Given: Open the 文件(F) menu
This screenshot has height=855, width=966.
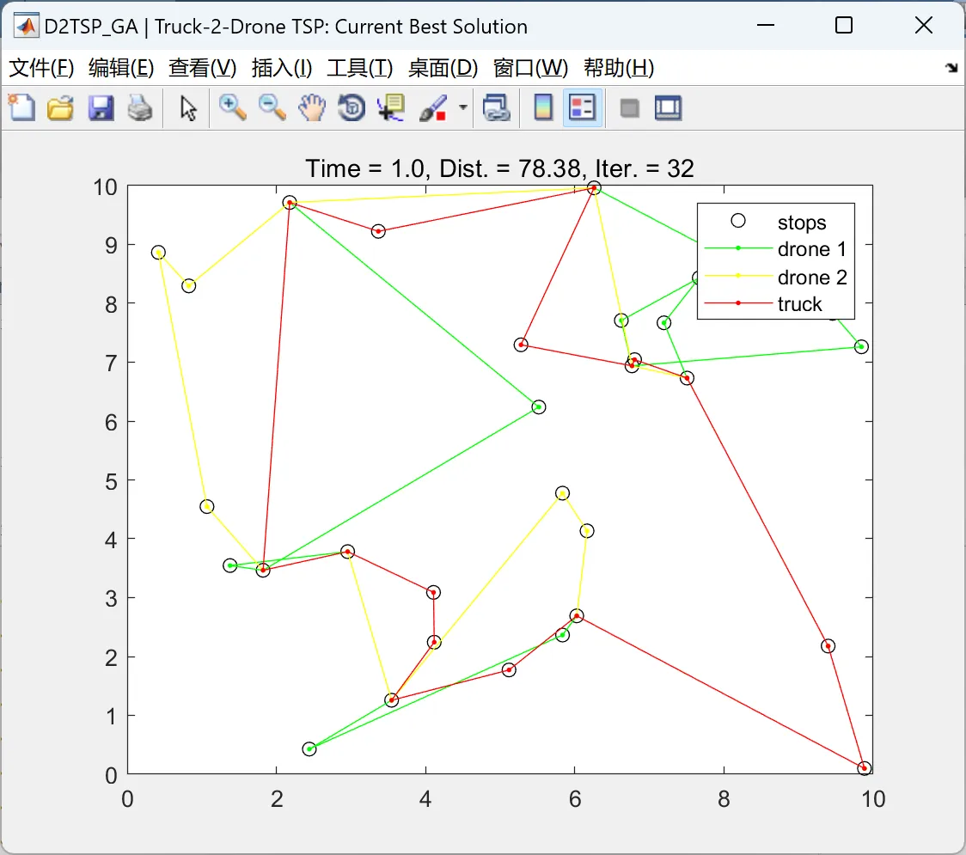Looking at the screenshot, I should click(x=41, y=68).
